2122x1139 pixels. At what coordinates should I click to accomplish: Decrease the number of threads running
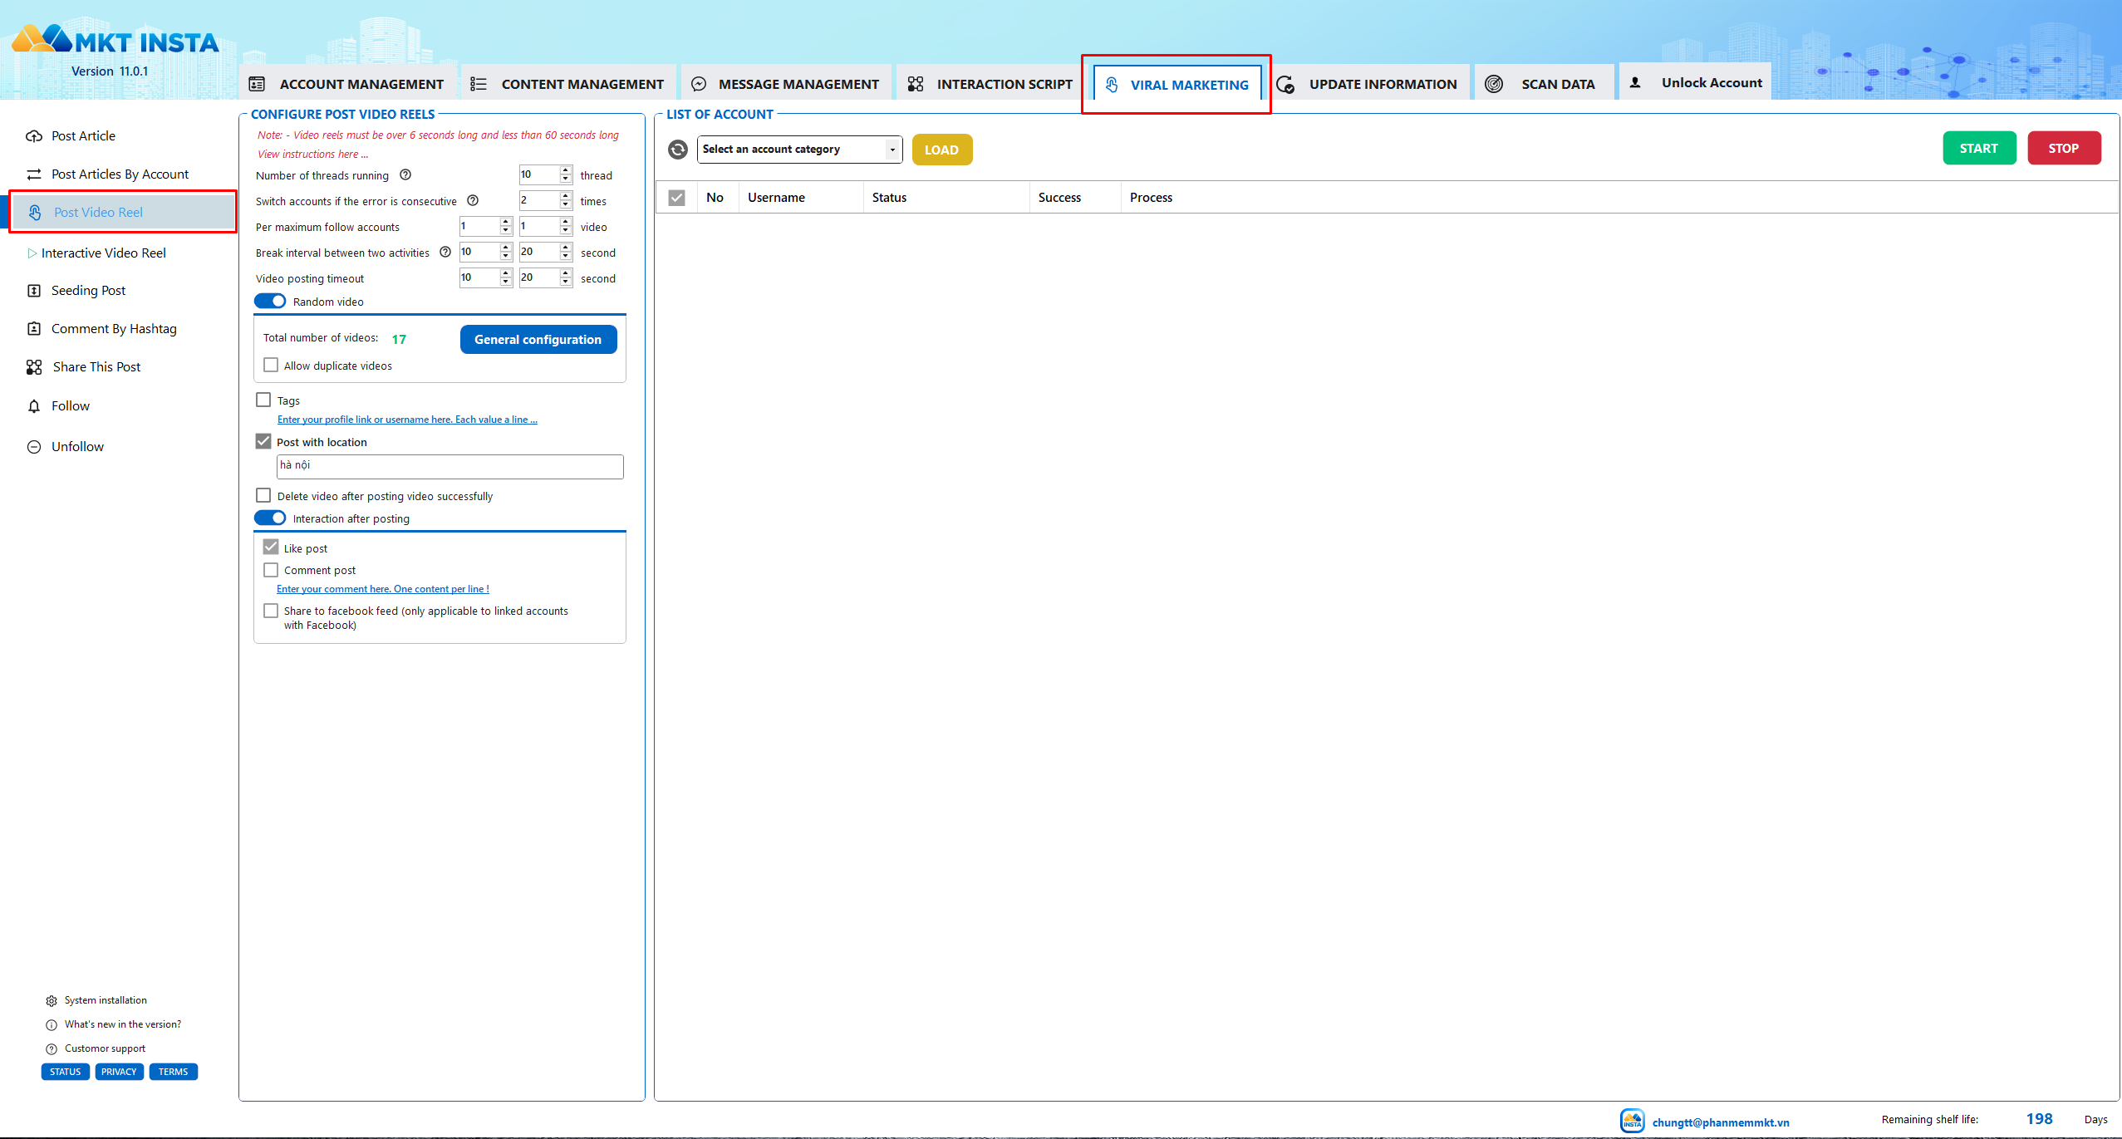566,179
